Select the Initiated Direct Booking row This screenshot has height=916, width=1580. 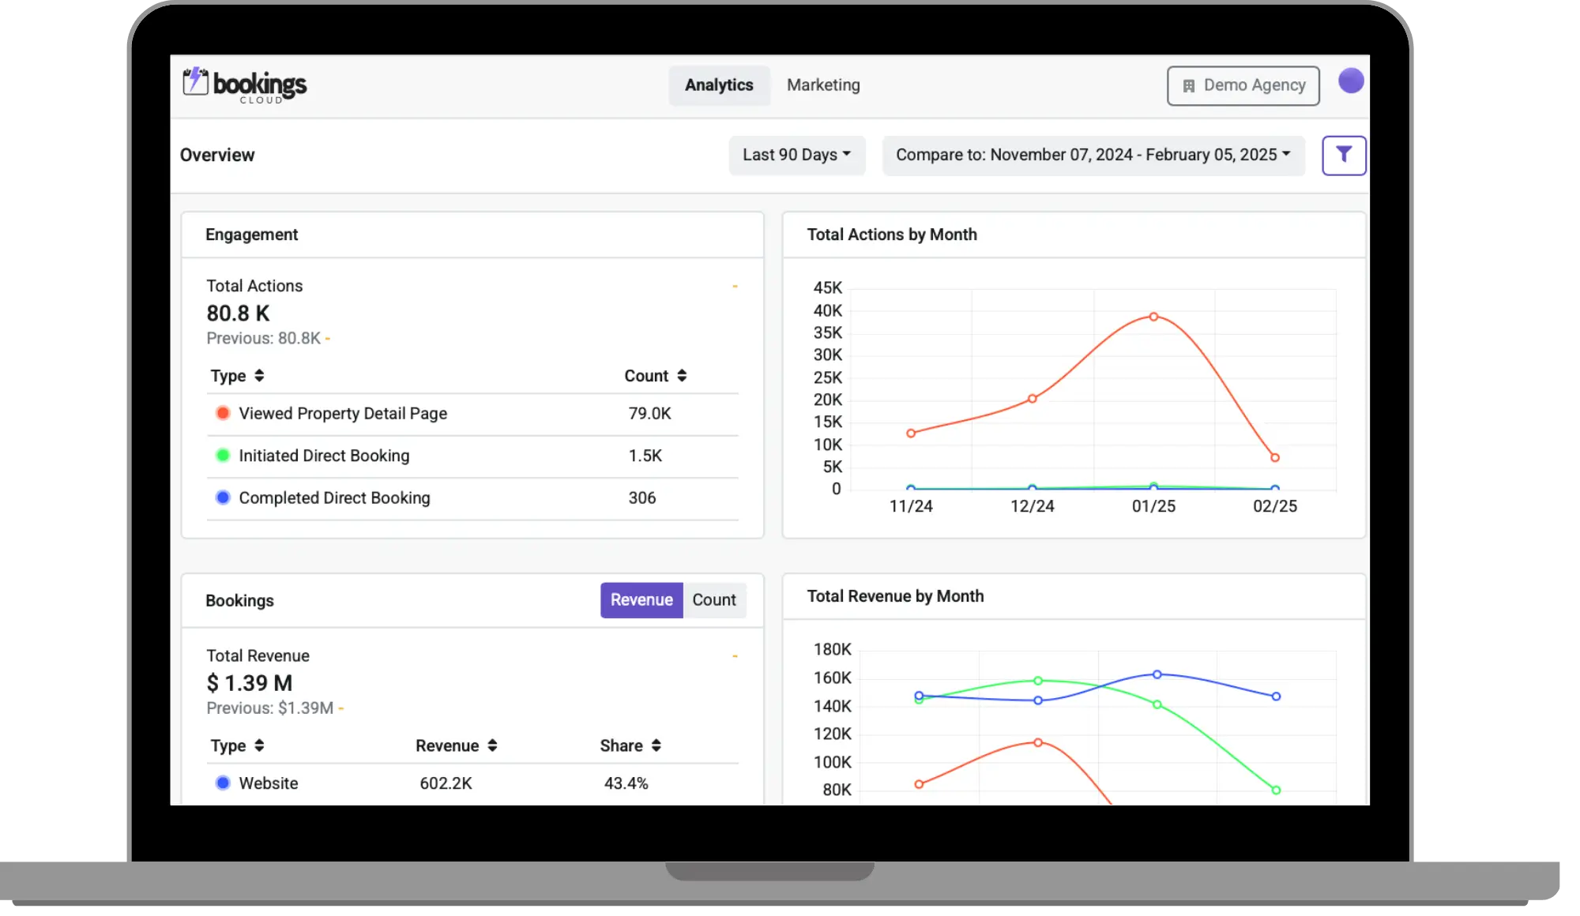coord(472,456)
